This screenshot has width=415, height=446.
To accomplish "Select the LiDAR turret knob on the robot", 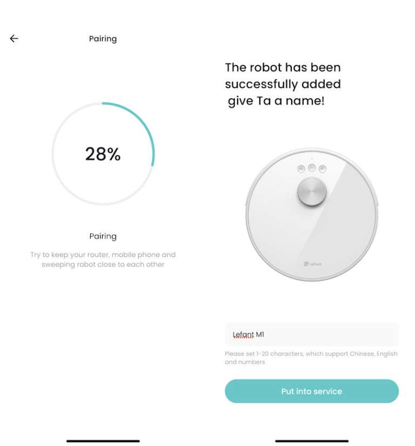I will click(311, 193).
